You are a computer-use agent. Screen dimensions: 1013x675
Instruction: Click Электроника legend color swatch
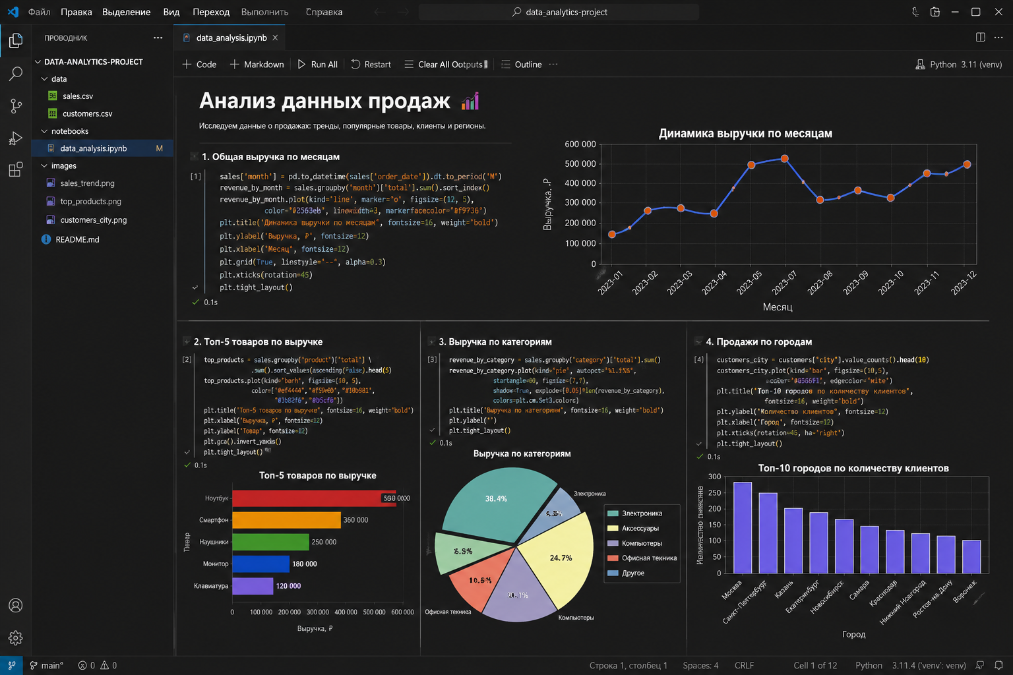tap(613, 514)
